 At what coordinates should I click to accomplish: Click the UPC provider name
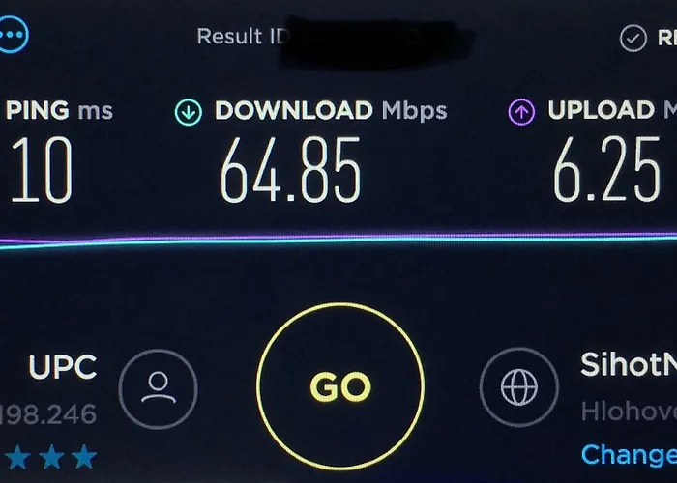63,367
